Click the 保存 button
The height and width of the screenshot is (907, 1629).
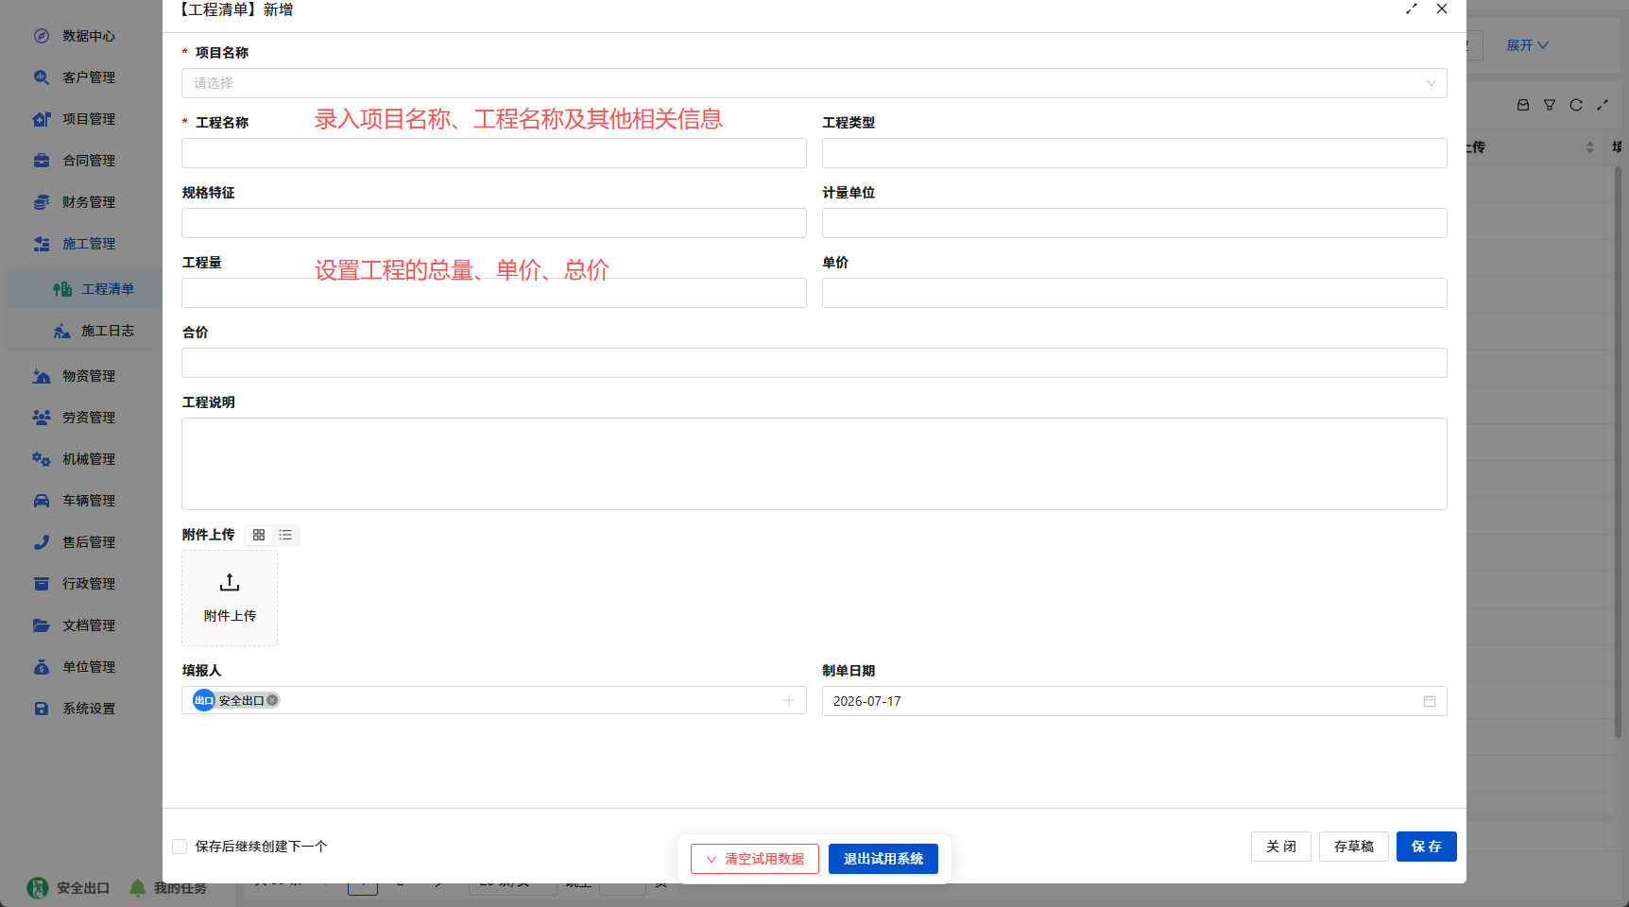tap(1427, 847)
